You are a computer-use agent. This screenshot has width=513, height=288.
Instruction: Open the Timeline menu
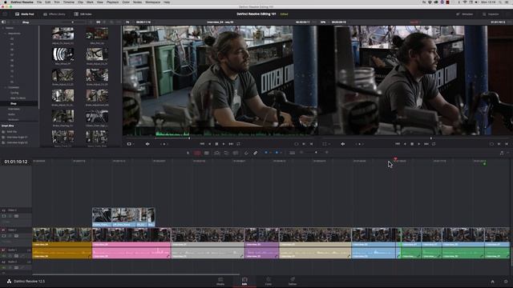click(69, 2)
